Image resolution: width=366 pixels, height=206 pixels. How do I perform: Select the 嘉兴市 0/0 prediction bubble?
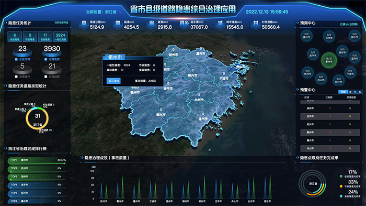click(x=306, y=36)
